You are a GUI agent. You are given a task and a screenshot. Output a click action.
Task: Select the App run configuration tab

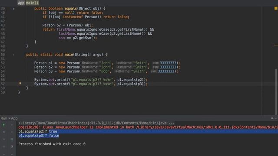click(x=14, y=118)
